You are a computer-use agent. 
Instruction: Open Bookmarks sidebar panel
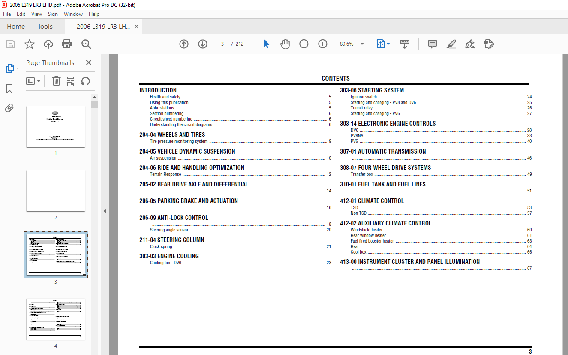click(9, 89)
